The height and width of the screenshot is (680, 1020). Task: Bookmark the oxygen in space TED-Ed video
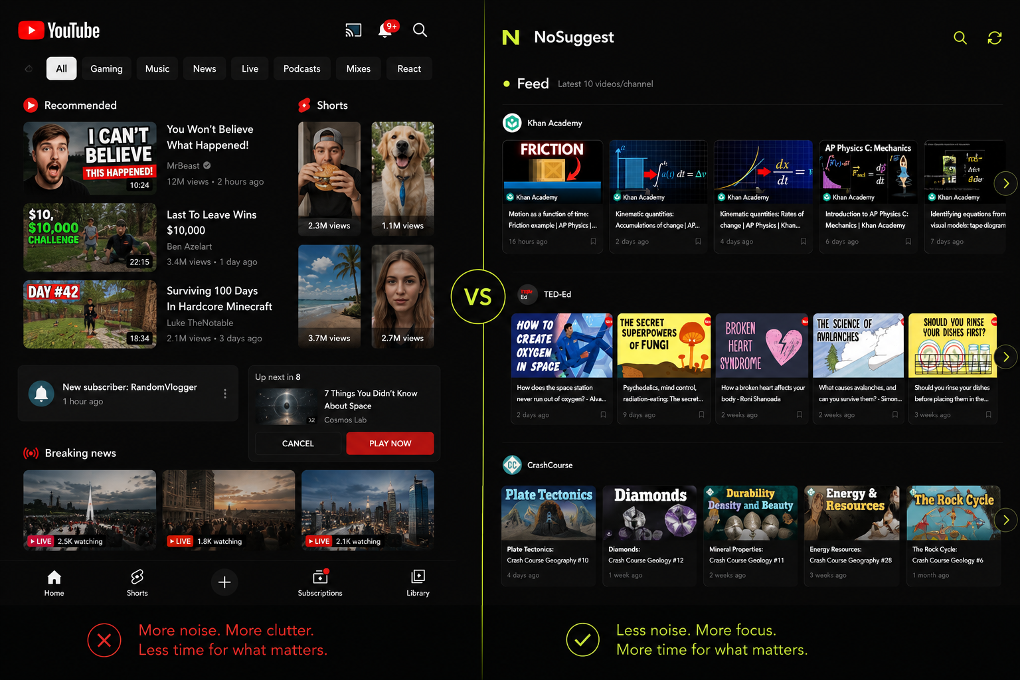click(x=603, y=415)
